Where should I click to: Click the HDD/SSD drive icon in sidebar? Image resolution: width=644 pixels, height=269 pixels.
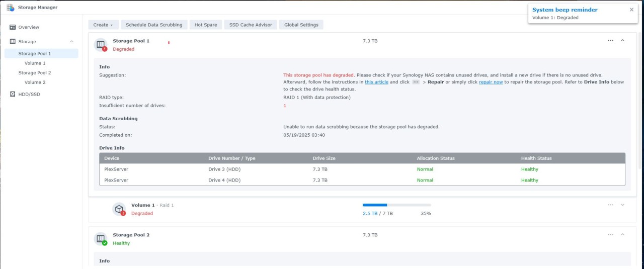(13, 94)
